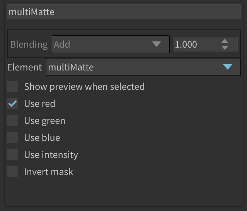Screen dimensions: 247x211
Task: Click the blue arrow of the Element dropdown
Action: click(228, 67)
